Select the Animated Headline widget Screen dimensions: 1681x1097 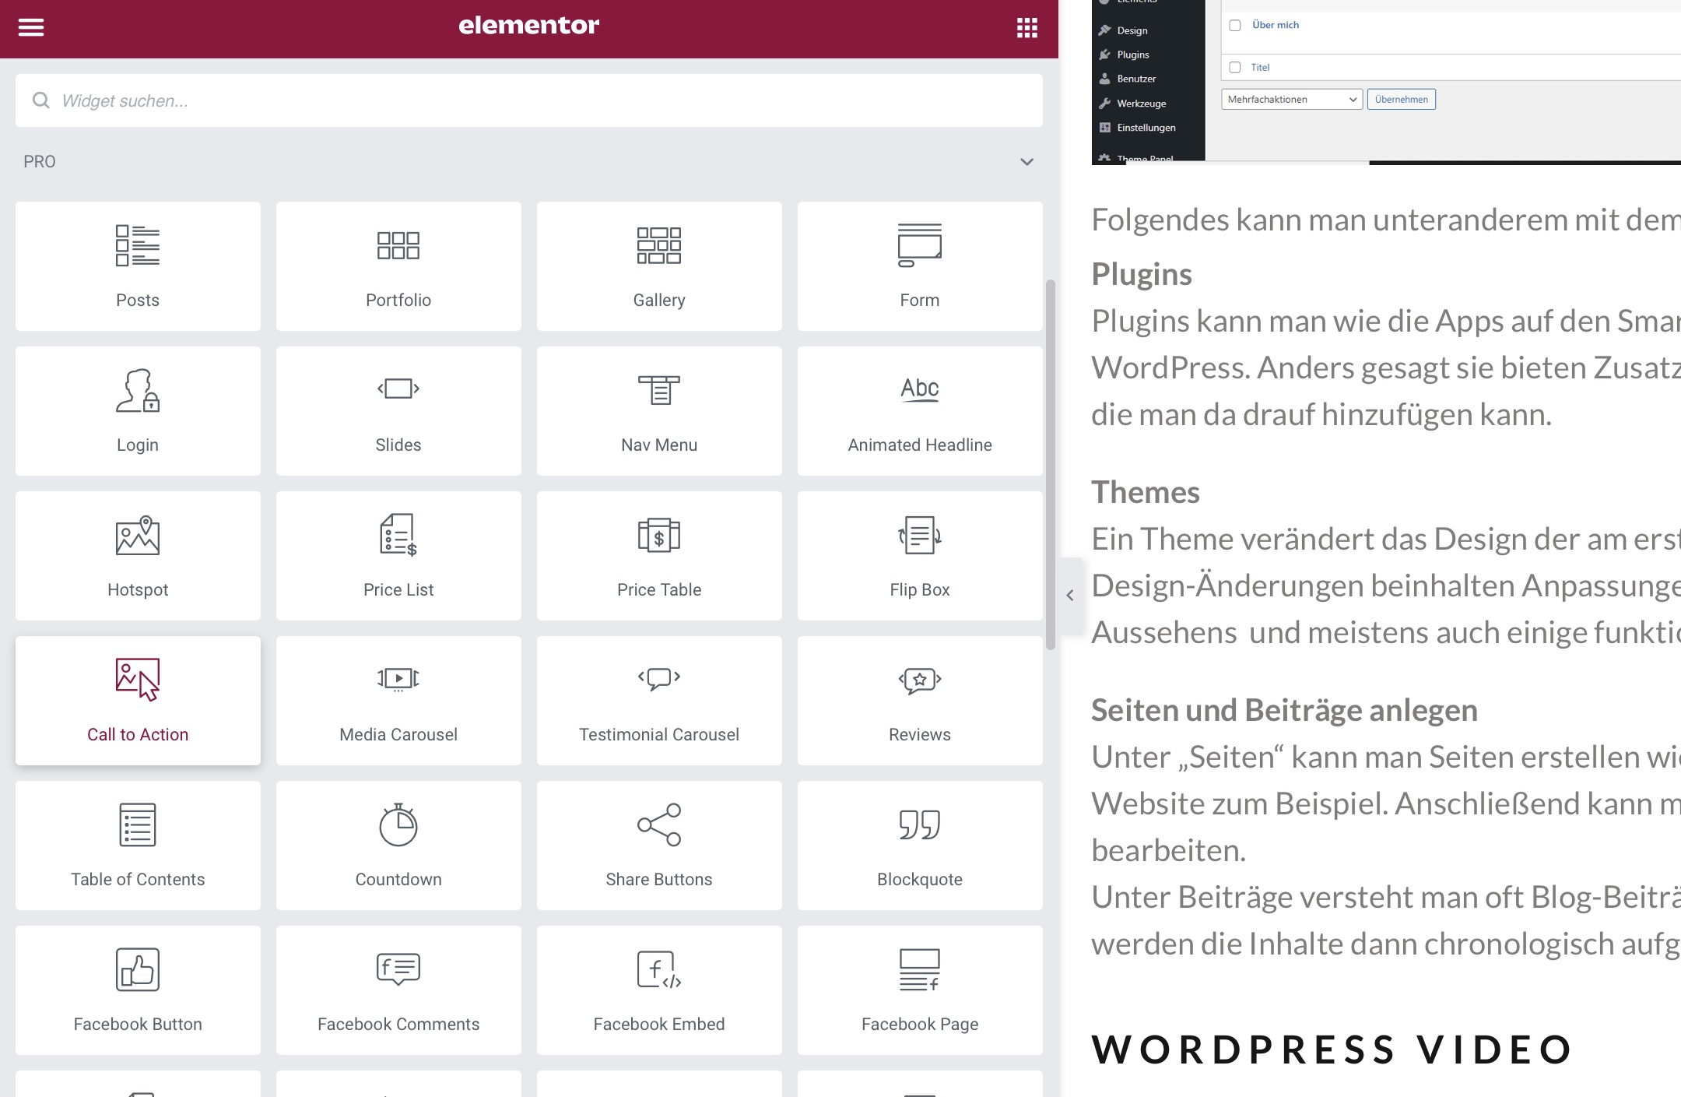920,411
